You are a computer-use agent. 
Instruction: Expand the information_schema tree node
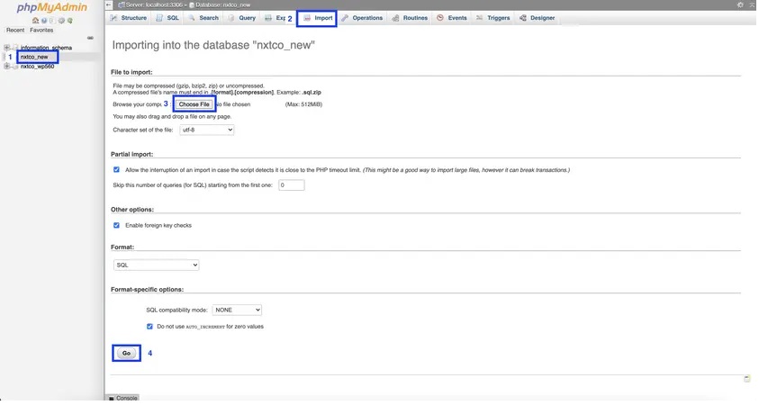(x=7, y=48)
